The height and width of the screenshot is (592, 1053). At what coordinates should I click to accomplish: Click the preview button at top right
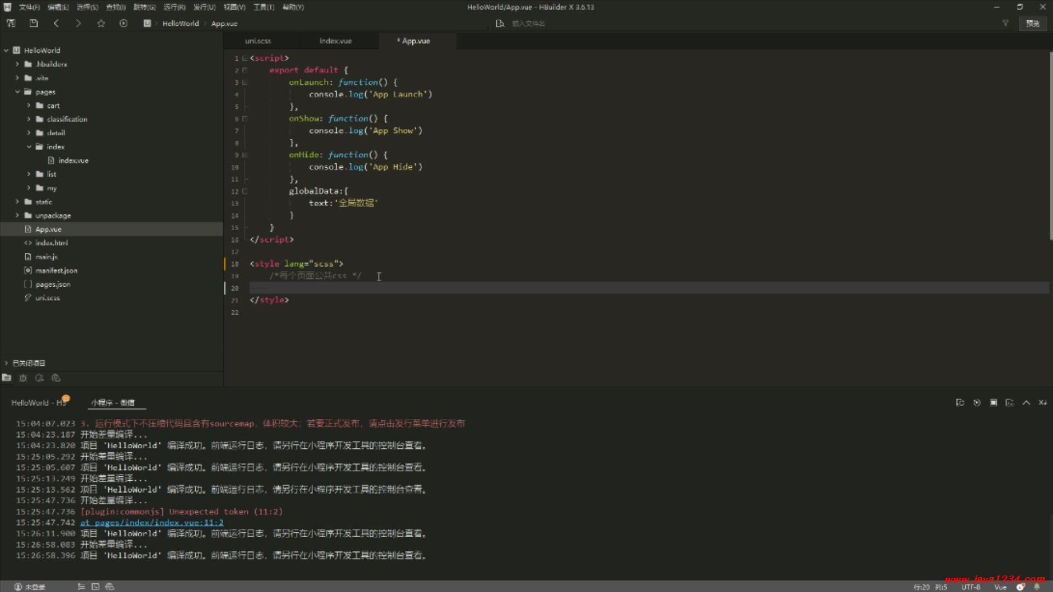(1033, 23)
